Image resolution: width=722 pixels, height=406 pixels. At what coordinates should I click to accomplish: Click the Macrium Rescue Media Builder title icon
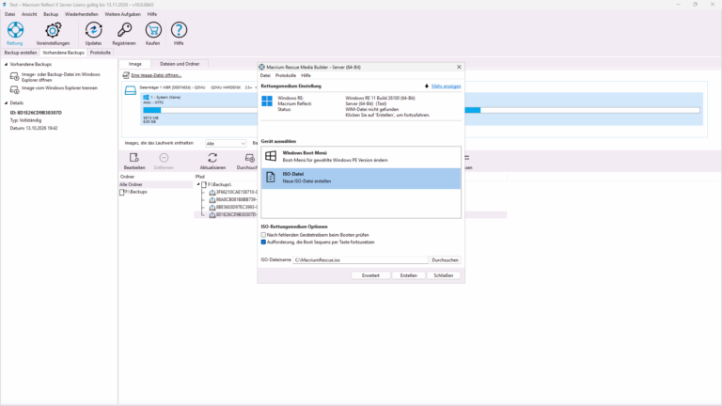tap(261, 68)
